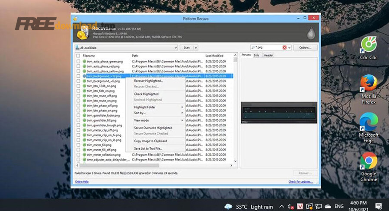This screenshot has width=389, height=211.
Task: Open the filter box dropdown arrow
Action: [x=289, y=47]
